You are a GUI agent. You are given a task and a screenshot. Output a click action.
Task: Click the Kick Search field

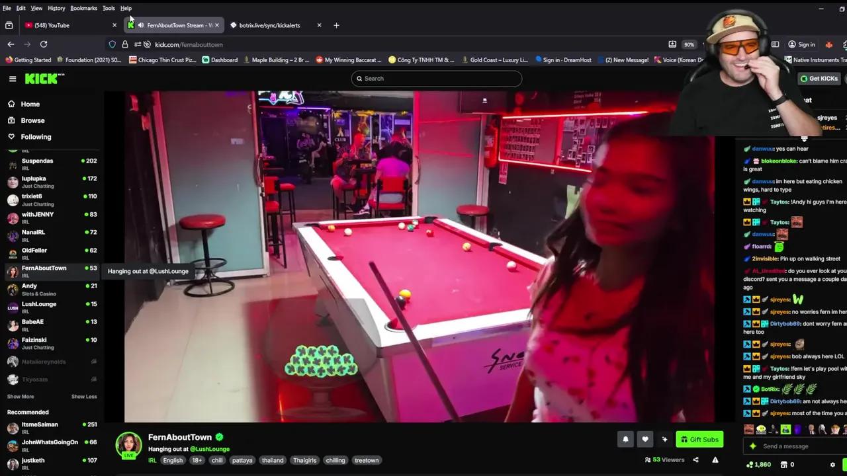pos(437,79)
